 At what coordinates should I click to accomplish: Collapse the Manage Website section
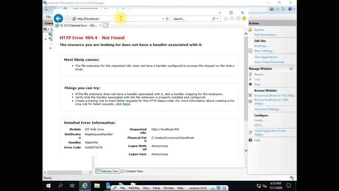(x=291, y=68)
